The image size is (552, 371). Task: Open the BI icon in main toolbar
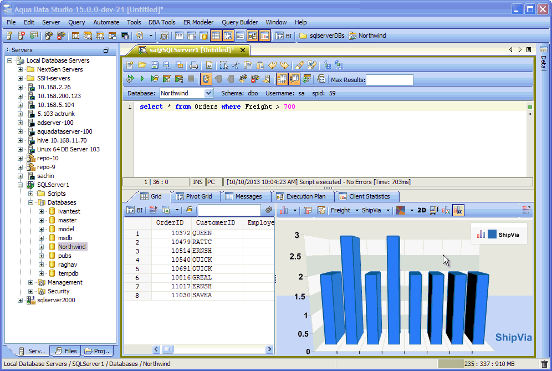(284, 35)
